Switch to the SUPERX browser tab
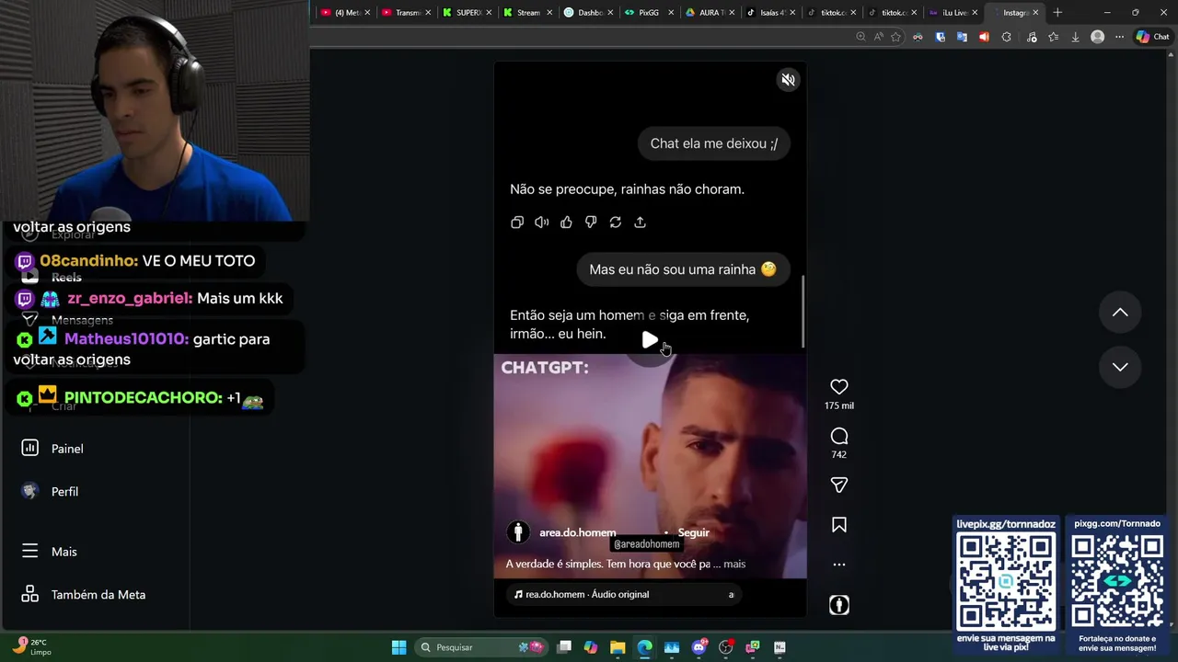This screenshot has width=1178, height=662. pos(467,12)
